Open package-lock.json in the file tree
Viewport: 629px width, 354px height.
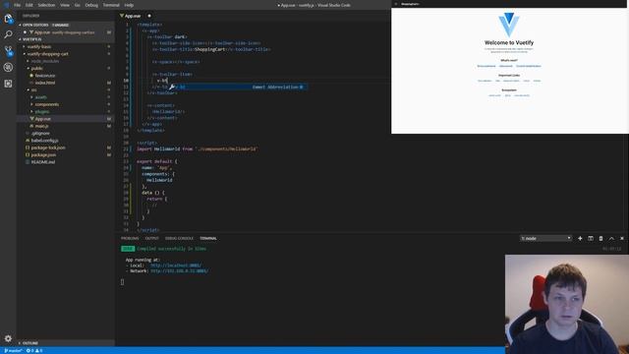[x=48, y=147]
